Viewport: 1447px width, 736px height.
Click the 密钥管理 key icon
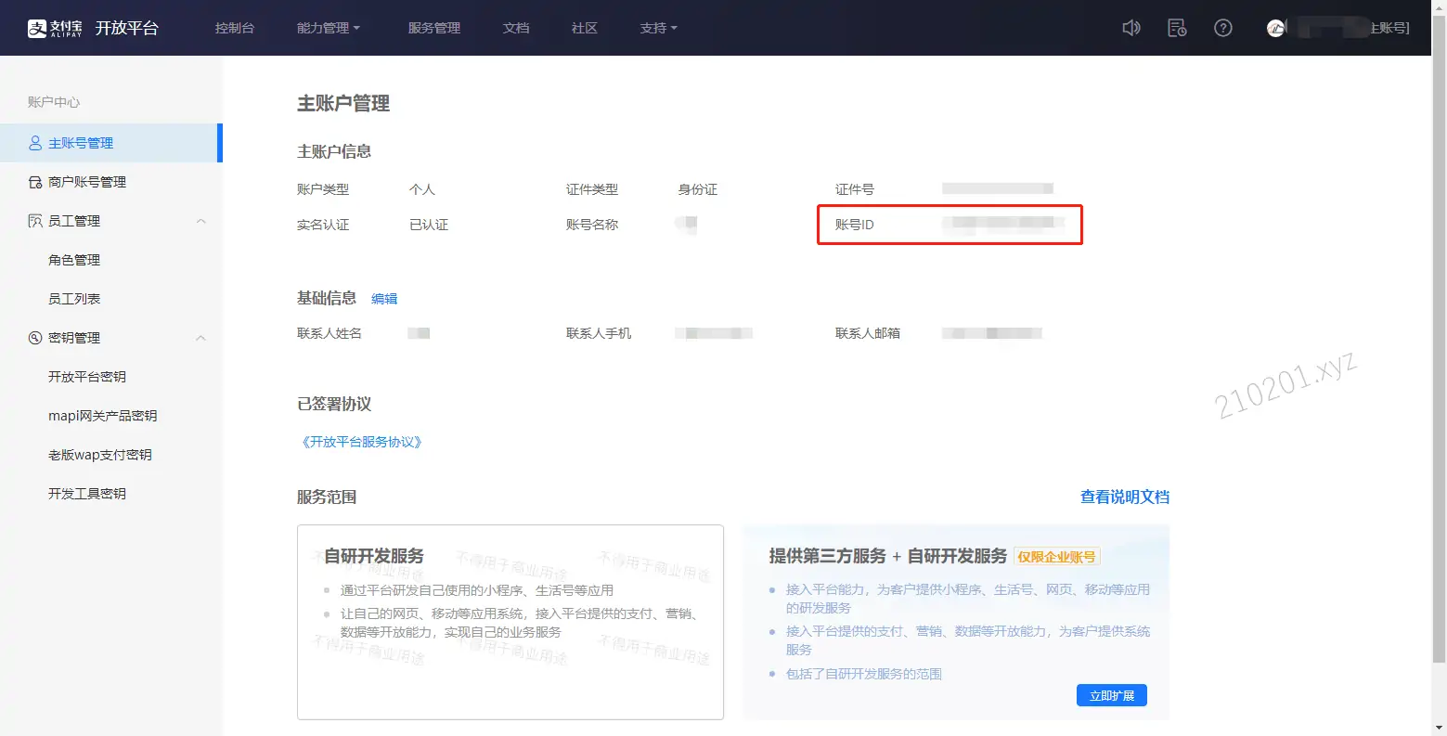coord(35,338)
